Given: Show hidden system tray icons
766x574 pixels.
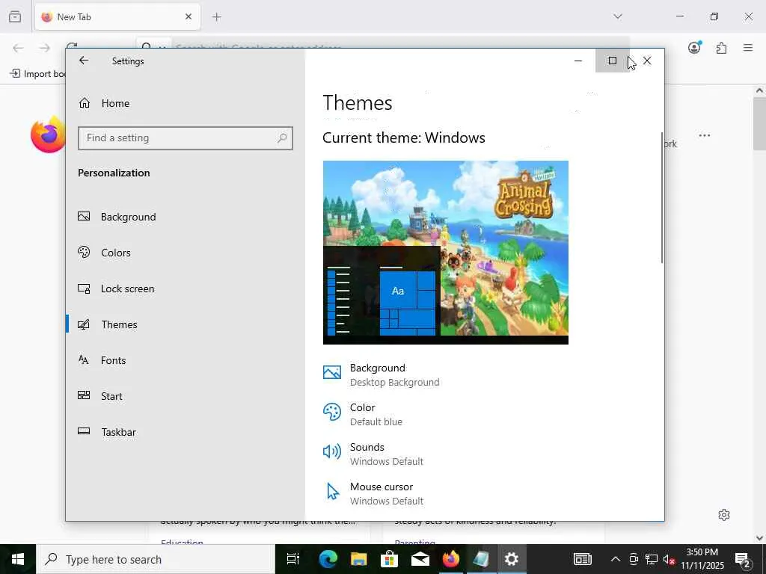Looking at the screenshot, I should 616,559.
